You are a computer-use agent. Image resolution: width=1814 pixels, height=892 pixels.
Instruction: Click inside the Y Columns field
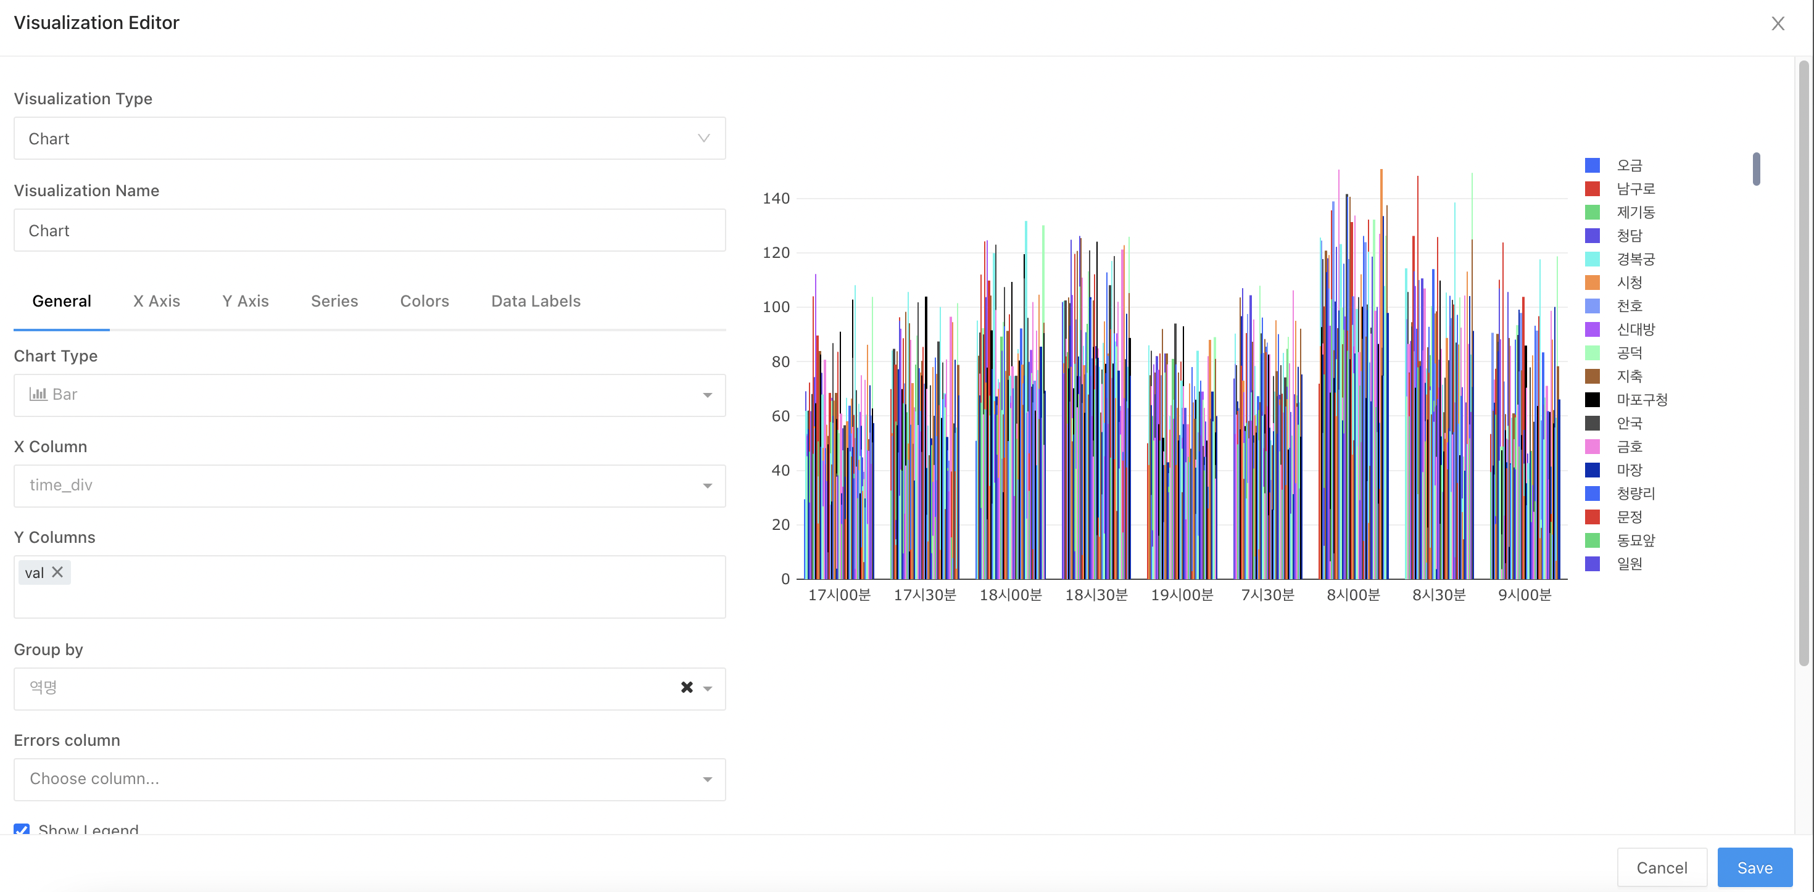(x=370, y=587)
